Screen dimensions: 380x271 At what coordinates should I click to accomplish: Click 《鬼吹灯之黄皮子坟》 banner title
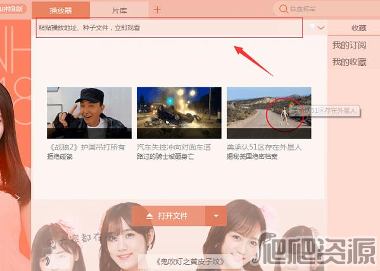190,262
